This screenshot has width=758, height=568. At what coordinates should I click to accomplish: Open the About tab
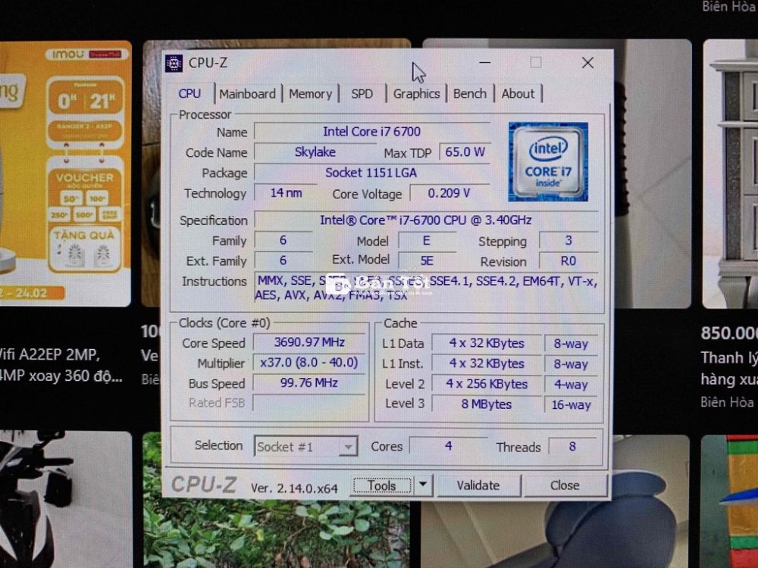(518, 94)
